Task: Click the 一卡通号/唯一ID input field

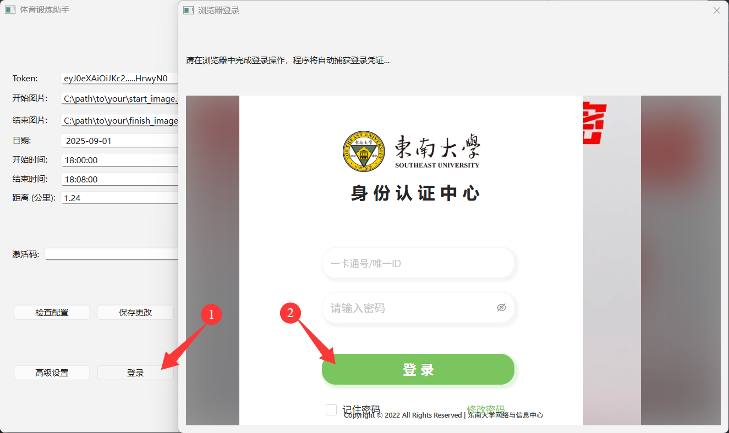Action: (418, 264)
